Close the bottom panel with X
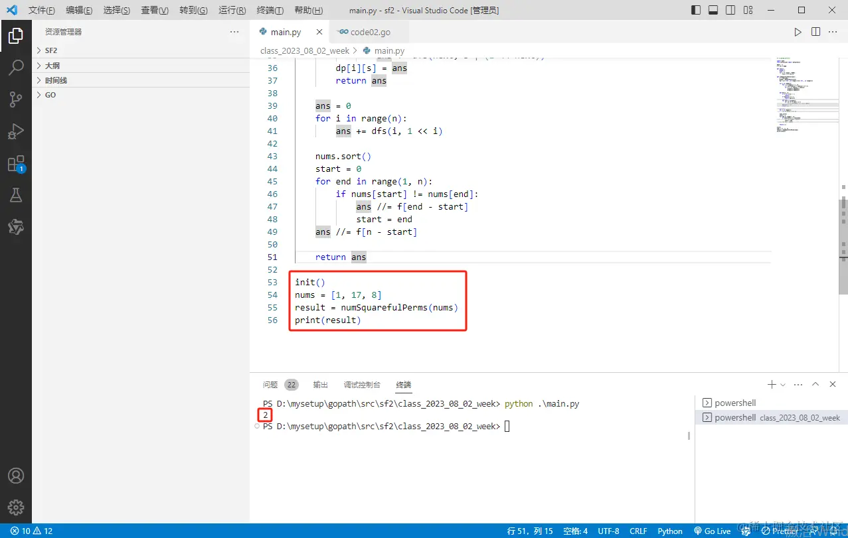Screen dimensions: 848x538 click(833, 385)
